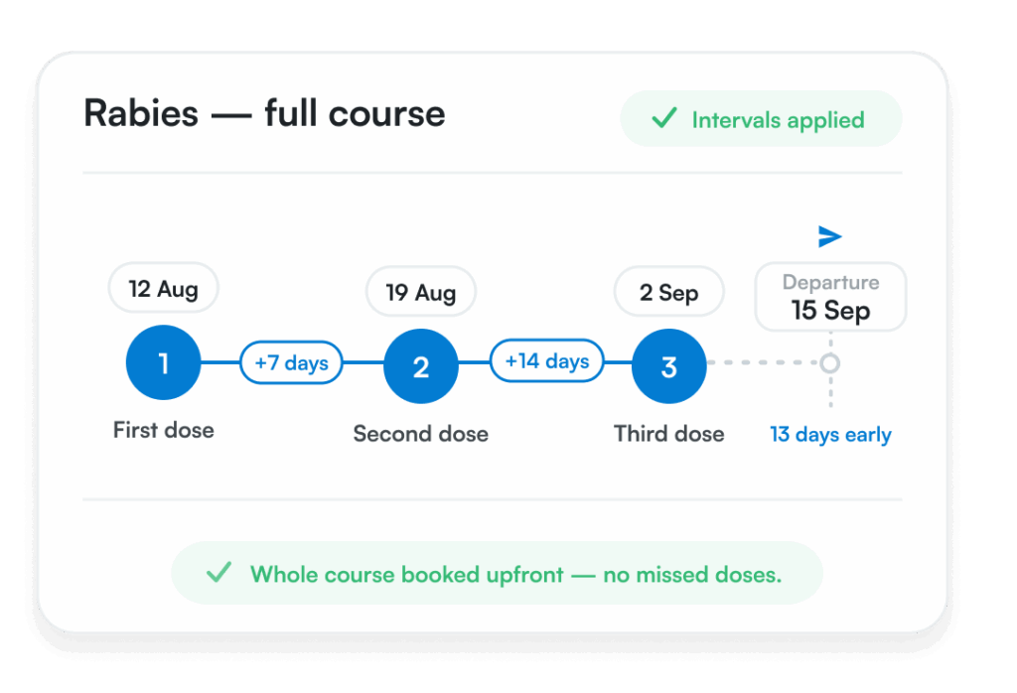Click the green checkmark in Intervals applied
Viewport: 1017px width, 693px height.
(664, 117)
